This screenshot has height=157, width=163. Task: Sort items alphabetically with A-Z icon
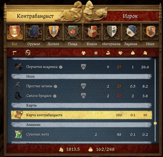(28, 53)
